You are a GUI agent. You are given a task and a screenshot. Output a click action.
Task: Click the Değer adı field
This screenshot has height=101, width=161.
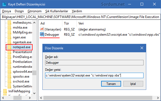pyautogui.click(x=94, y=63)
